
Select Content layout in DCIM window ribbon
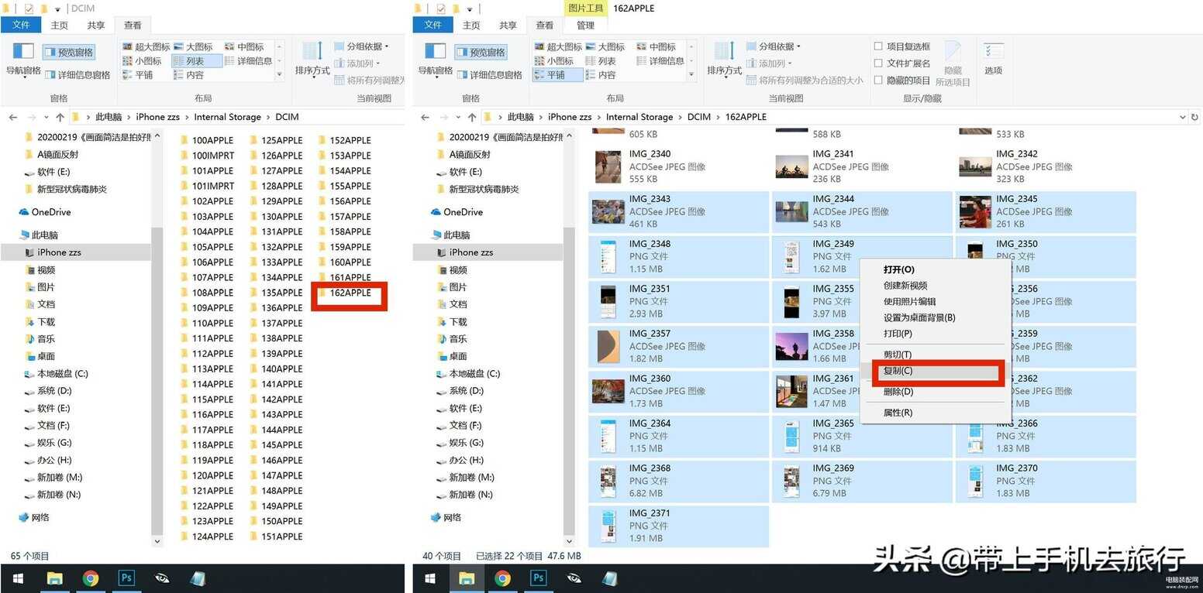pos(189,75)
